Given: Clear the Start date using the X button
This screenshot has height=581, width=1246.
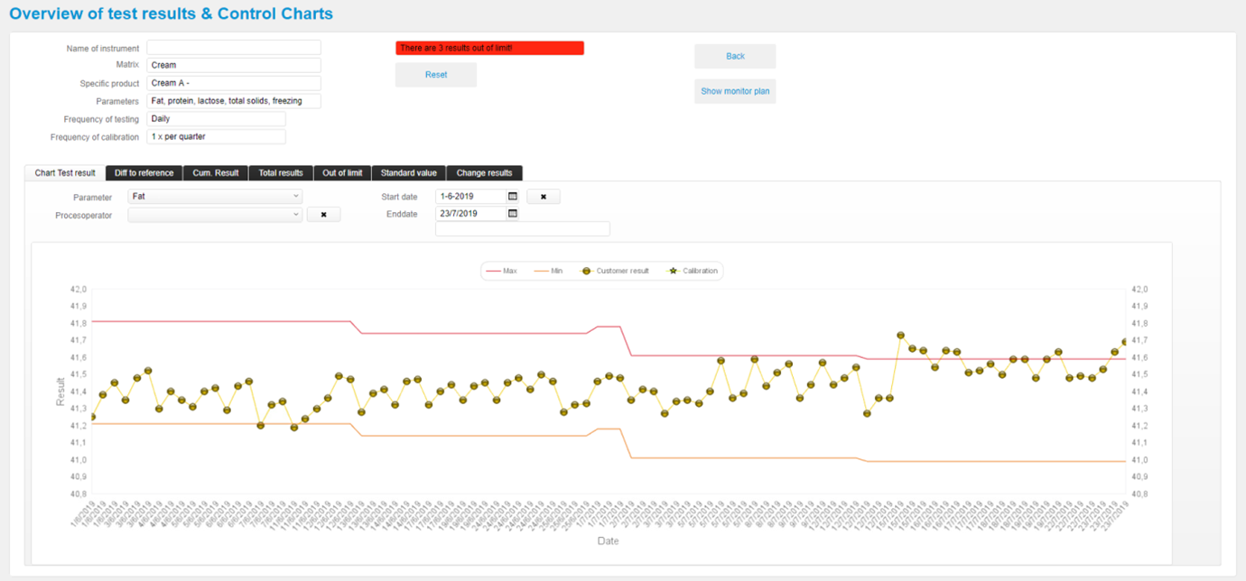Looking at the screenshot, I should [543, 196].
